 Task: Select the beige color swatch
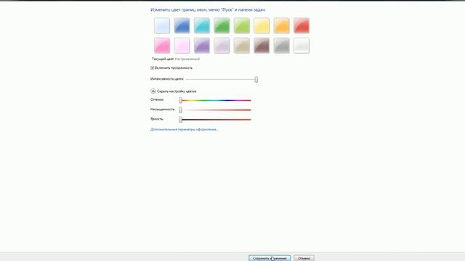[242, 45]
